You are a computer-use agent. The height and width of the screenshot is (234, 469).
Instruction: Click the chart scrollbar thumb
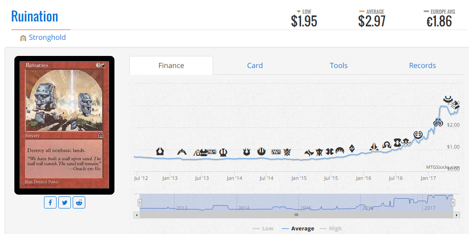click(x=296, y=215)
